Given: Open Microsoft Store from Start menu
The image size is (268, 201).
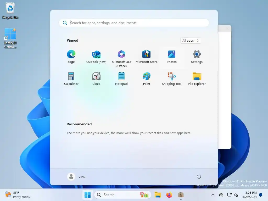Looking at the screenshot, I should tap(147, 57).
